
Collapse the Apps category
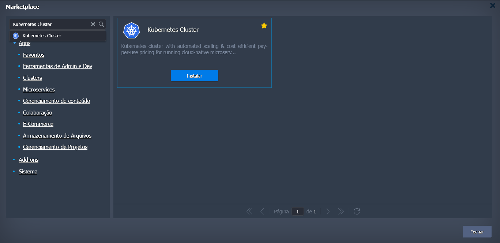(15, 43)
